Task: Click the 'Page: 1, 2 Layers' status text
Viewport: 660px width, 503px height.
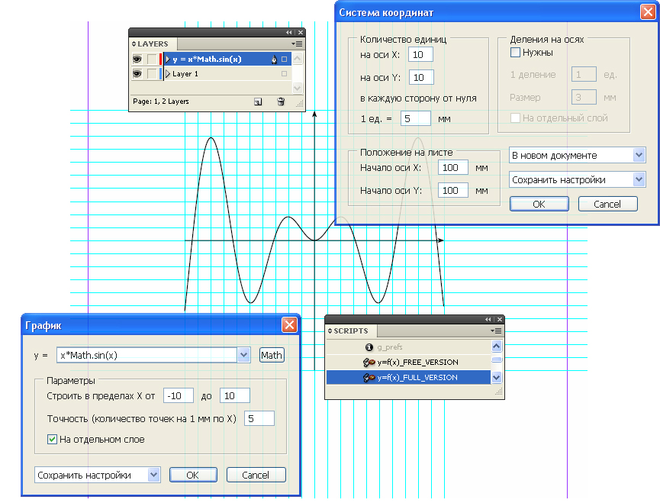Action: pyautogui.click(x=161, y=102)
